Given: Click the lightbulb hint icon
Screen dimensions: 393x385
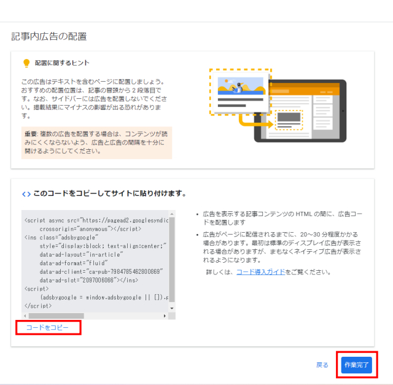Looking at the screenshot, I should tap(26, 63).
